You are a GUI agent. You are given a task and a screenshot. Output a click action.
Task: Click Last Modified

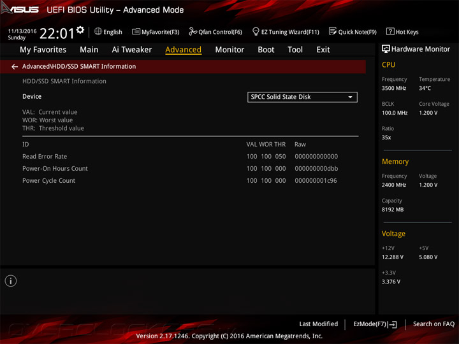coord(319,324)
